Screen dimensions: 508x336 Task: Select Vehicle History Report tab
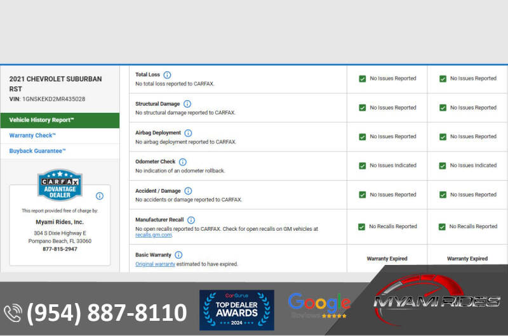[x=60, y=120]
